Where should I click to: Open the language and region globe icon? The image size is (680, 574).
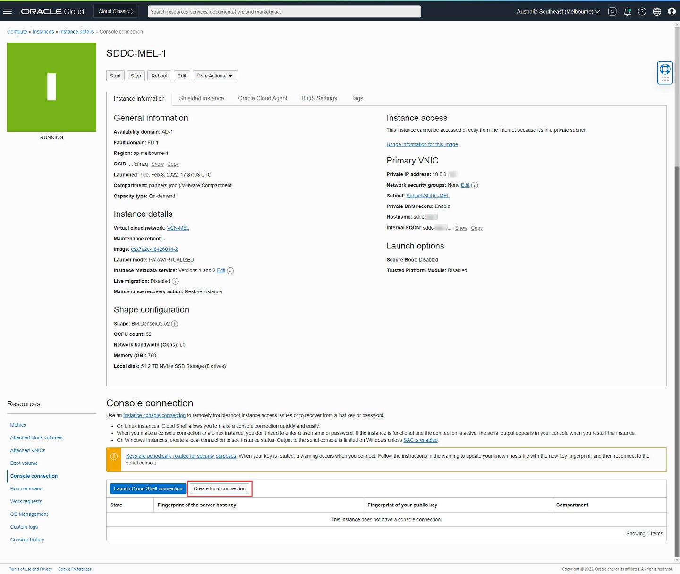click(657, 11)
